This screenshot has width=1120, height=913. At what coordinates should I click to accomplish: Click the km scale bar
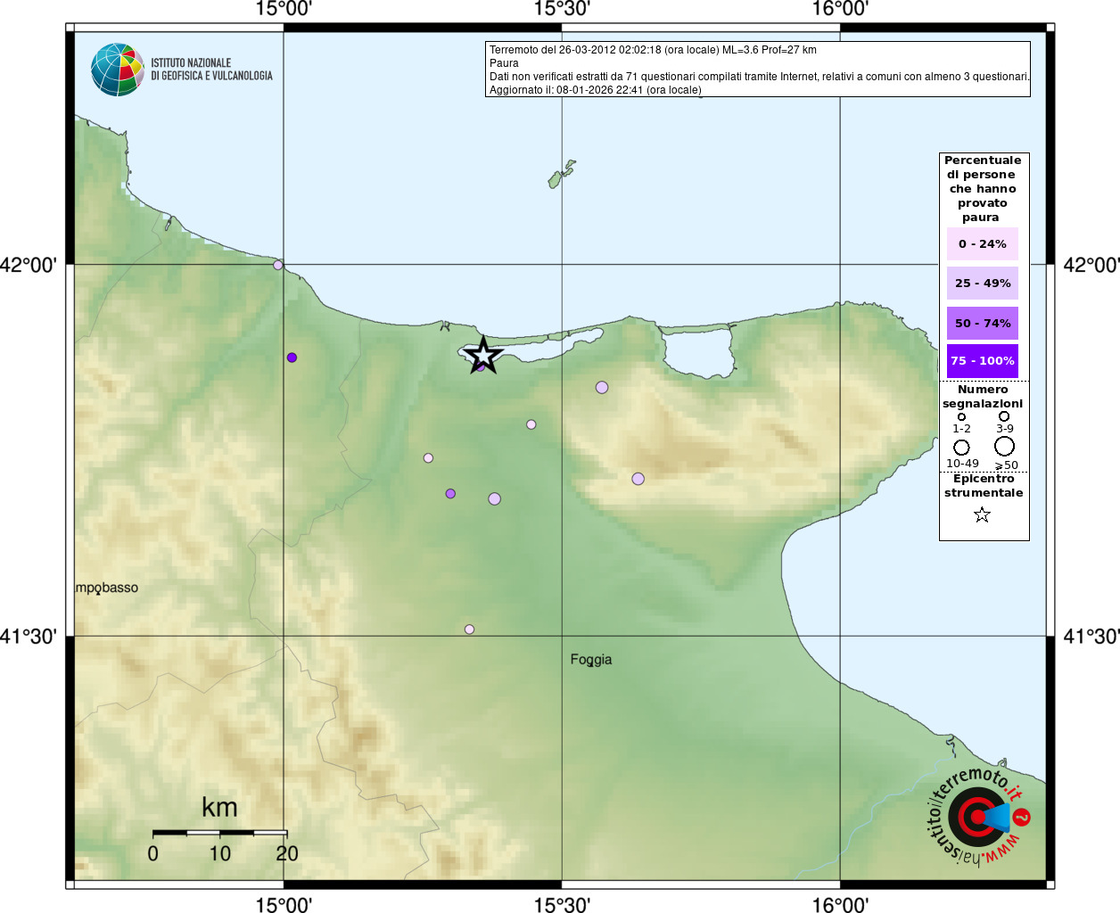[x=219, y=833]
